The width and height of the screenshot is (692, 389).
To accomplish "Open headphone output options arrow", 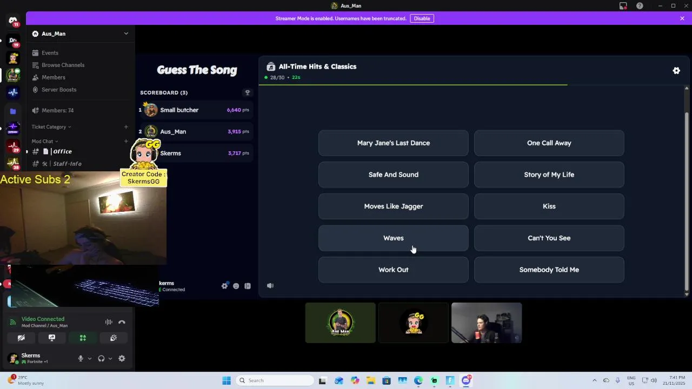I will click(110, 358).
